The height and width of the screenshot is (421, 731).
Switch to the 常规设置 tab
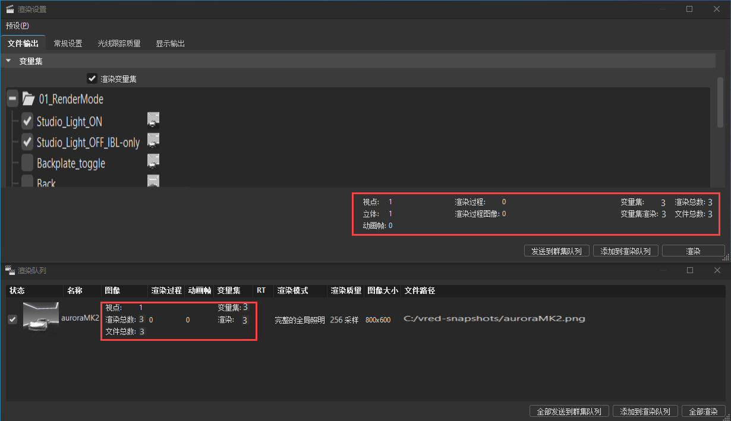tap(67, 43)
